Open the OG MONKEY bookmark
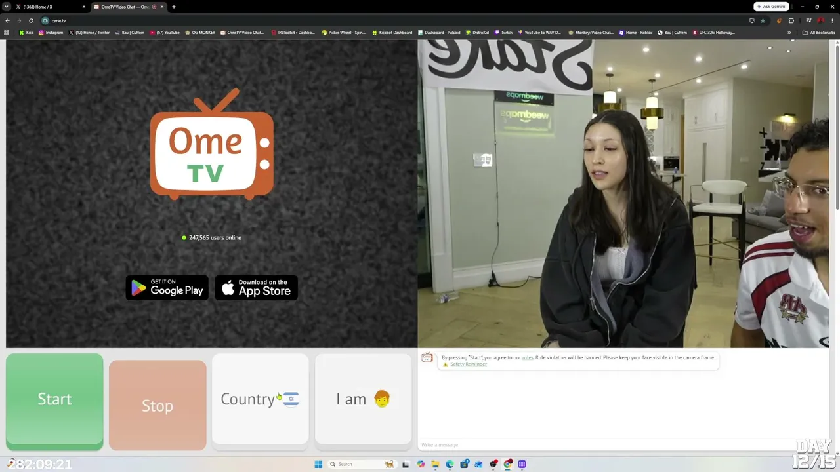The image size is (840, 472). [200, 32]
